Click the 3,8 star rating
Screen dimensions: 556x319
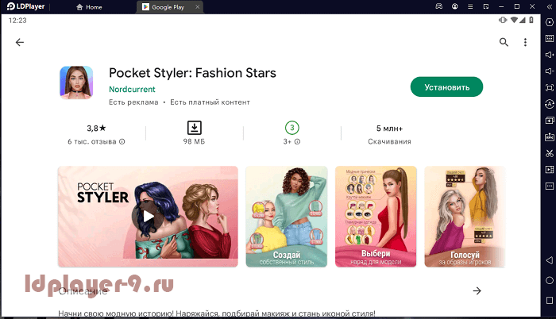pyautogui.click(x=96, y=128)
